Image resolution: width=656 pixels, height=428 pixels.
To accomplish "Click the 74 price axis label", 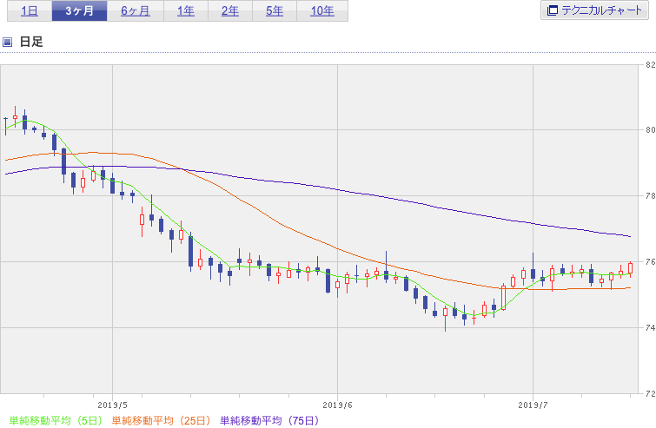I will pos(651,327).
